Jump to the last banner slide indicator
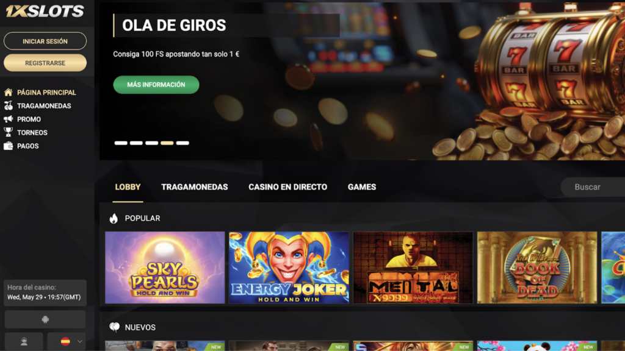 click(x=182, y=143)
